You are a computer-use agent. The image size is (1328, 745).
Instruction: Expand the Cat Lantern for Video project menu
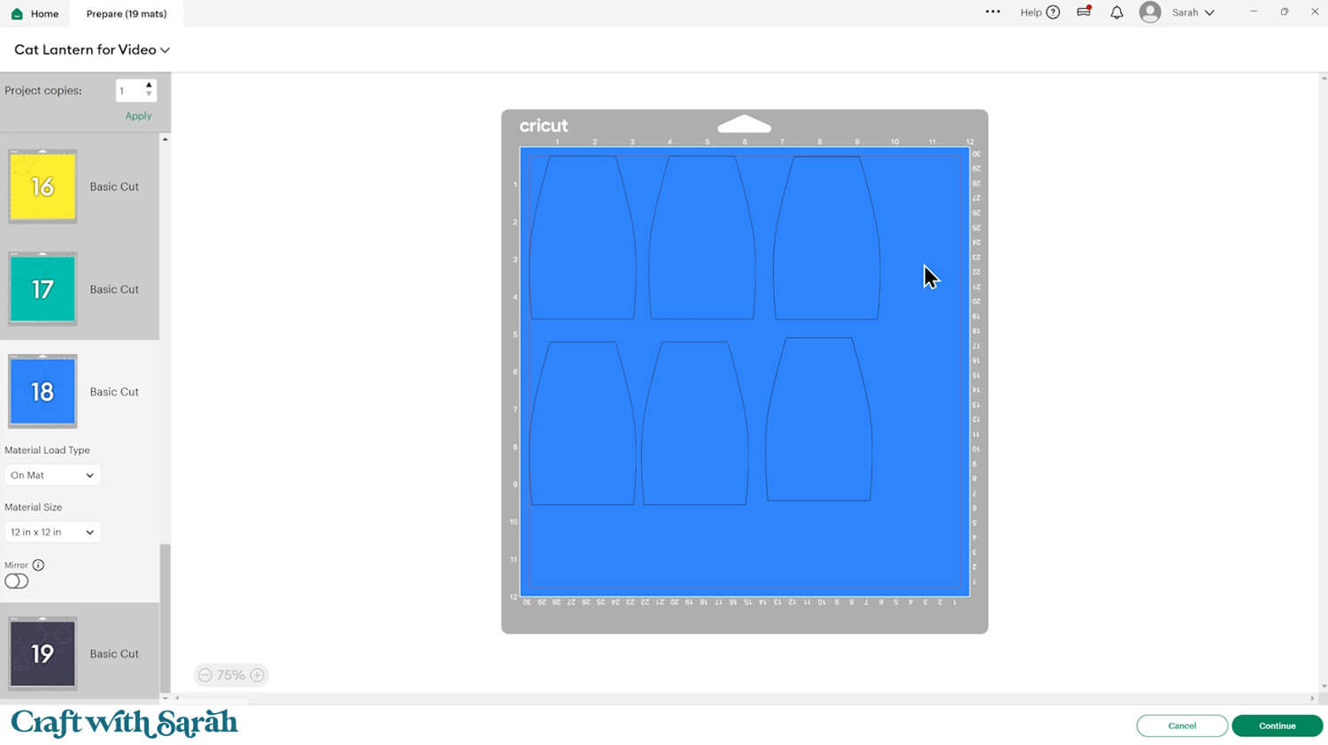click(x=92, y=50)
